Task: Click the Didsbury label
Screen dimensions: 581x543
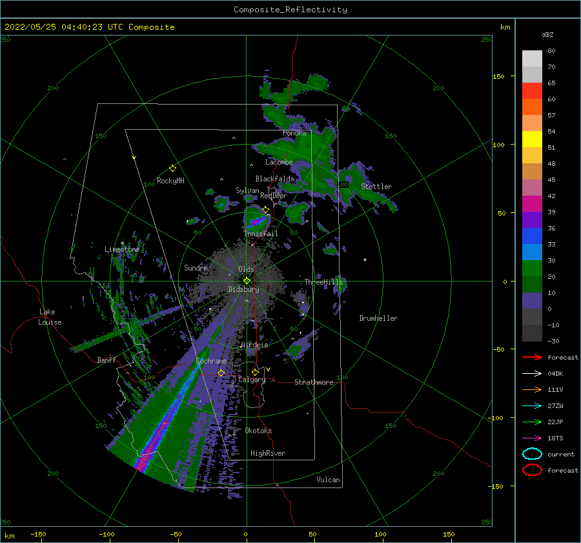Action: coord(243,289)
